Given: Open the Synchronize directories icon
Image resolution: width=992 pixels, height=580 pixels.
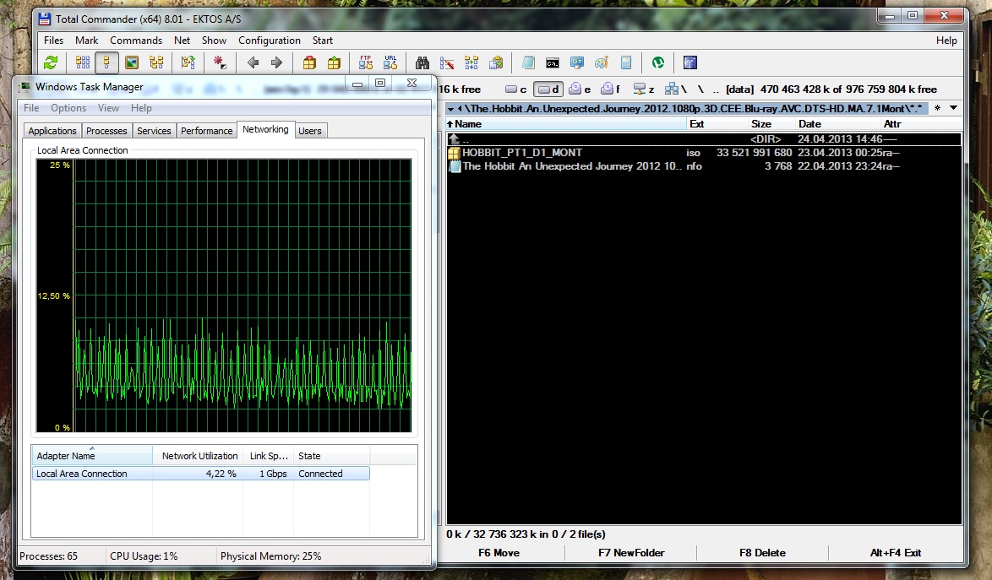Looking at the screenshot, I should pyautogui.click(x=471, y=62).
